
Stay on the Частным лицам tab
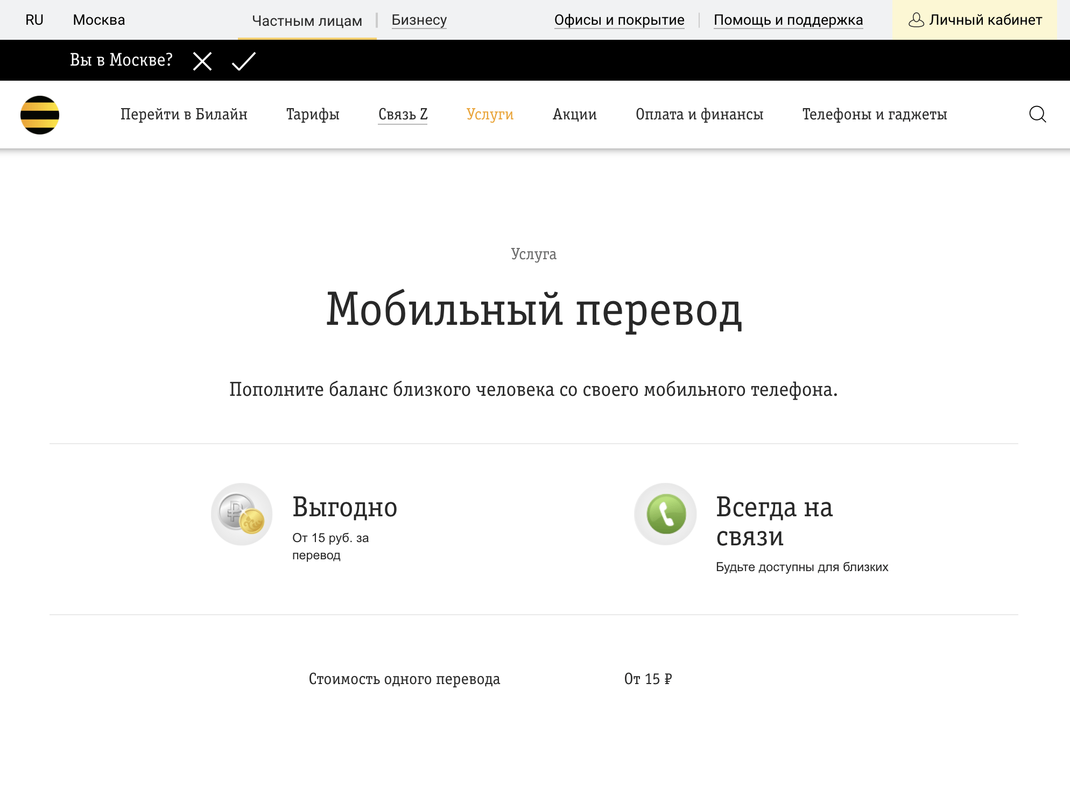pos(306,20)
